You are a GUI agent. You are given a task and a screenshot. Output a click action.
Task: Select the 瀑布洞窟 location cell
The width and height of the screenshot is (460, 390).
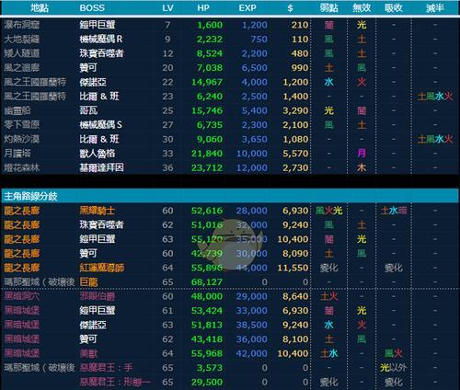(x=22, y=25)
